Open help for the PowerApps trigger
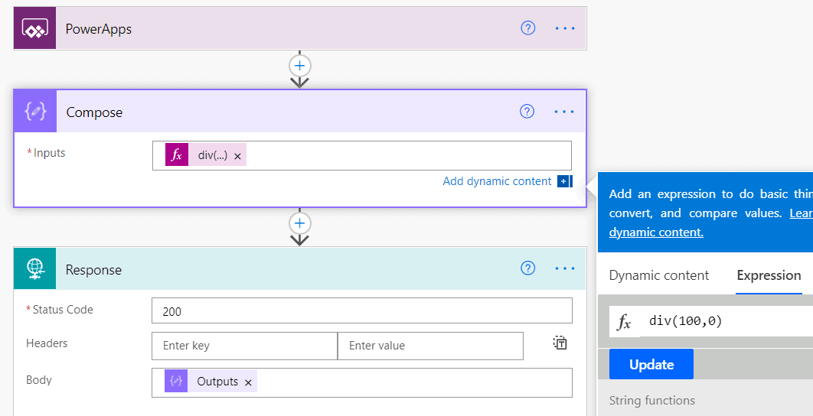 527,28
